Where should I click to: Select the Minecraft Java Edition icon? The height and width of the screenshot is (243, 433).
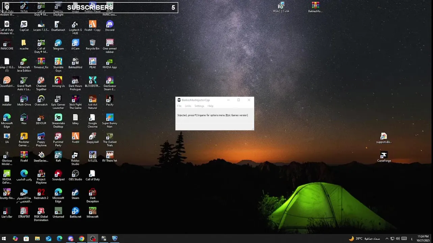[x=24, y=65]
